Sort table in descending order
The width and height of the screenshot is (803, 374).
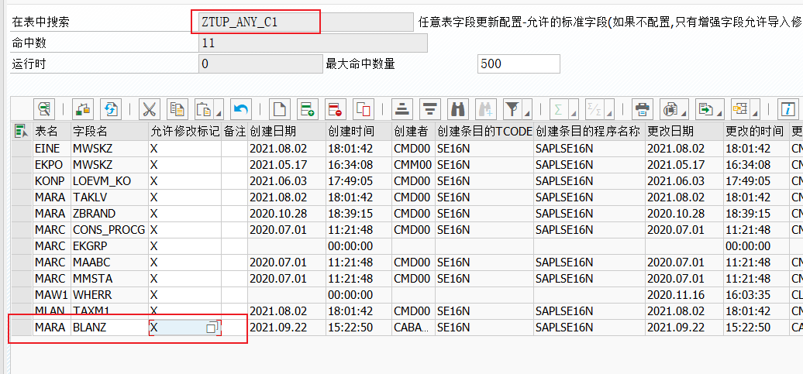click(430, 108)
